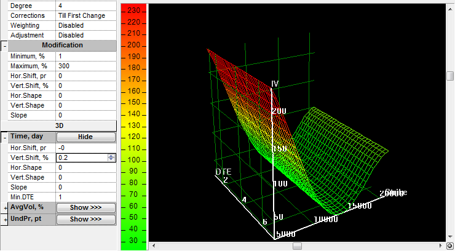This screenshot has height=251, width=455.
Task: Expand the UndPr, pt plus icon
Action: tap(4, 220)
